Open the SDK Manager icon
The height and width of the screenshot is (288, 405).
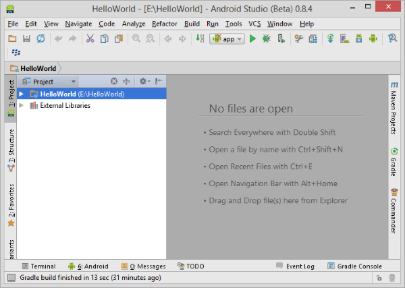point(359,38)
